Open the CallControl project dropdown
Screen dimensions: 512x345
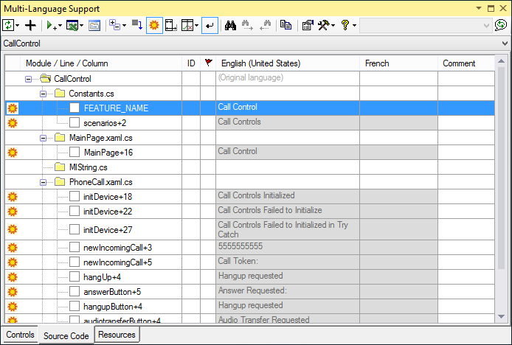click(505, 43)
